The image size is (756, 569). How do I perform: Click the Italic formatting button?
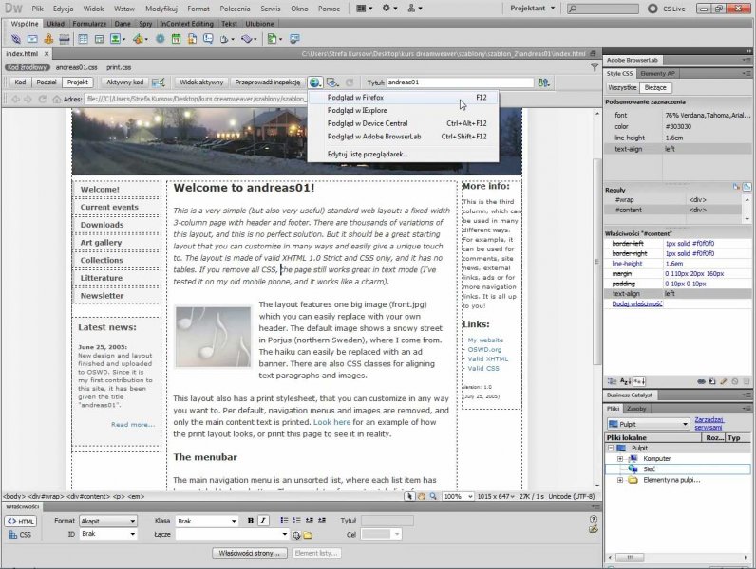[263, 521]
